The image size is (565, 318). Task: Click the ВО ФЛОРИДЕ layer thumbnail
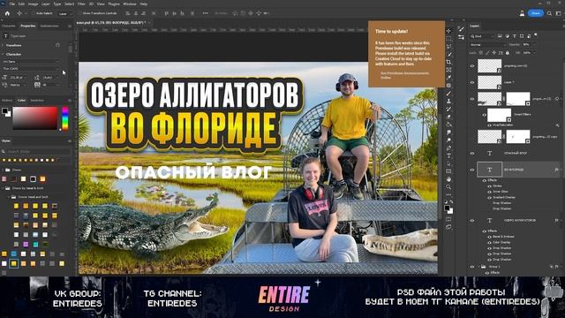[x=489, y=170]
